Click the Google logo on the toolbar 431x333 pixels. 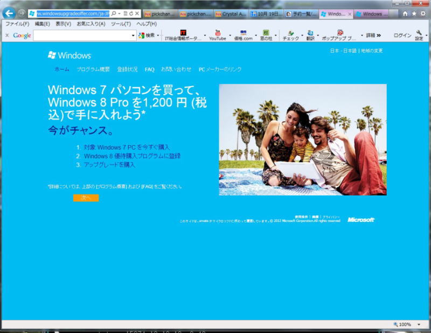point(22,35)
